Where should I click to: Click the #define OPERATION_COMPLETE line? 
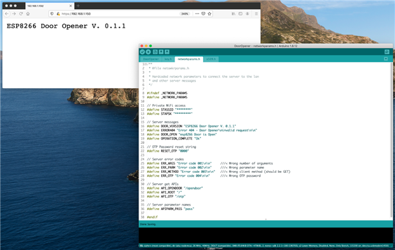click(x=174, y=138)
